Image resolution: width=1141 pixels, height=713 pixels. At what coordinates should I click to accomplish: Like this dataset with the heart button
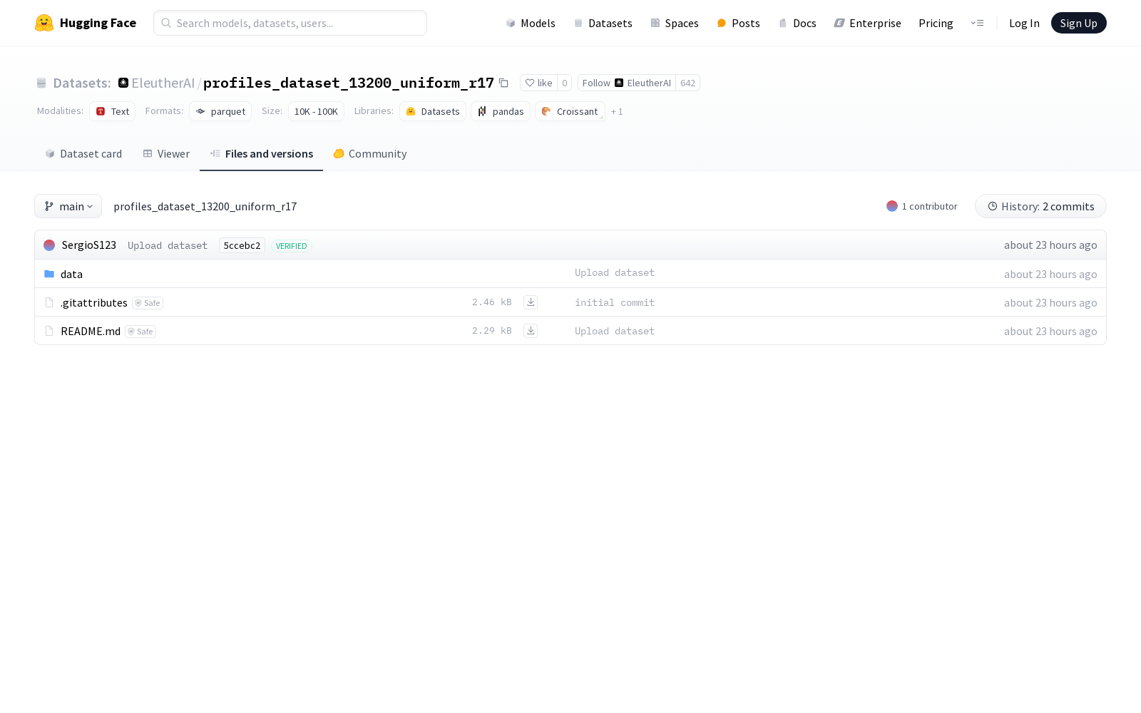click(x=538, y=83)
